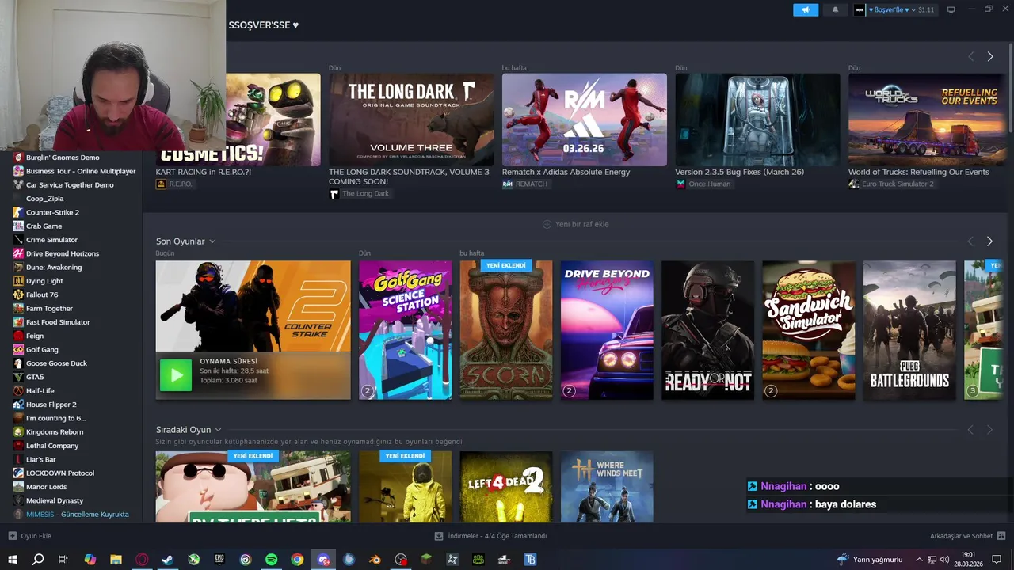Screen dimensions: 1014x570
Task: Open Once Human bug fixes news title
Action: [739, 172]
